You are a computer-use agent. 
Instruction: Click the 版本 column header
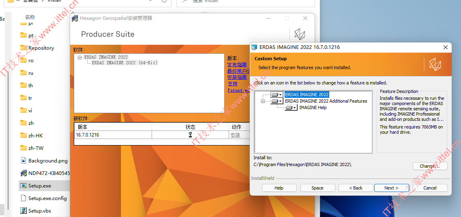click(x=113, y=127)
